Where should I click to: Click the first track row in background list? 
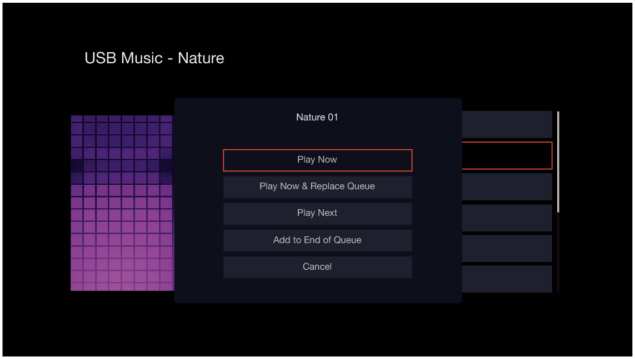tap(508, 124)
